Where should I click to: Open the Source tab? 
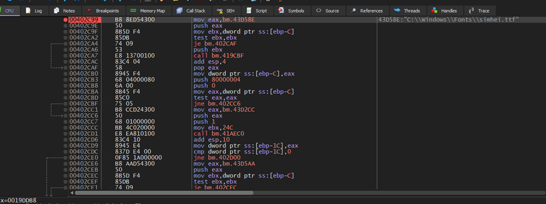click(328, 11)
